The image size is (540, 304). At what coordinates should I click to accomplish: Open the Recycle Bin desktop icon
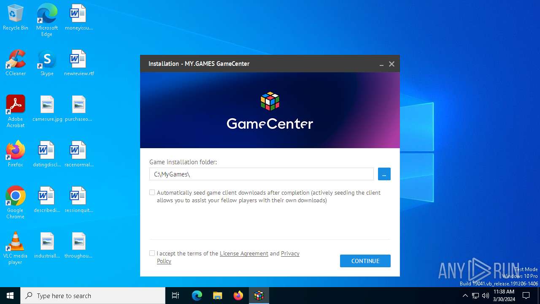[16, 18]
